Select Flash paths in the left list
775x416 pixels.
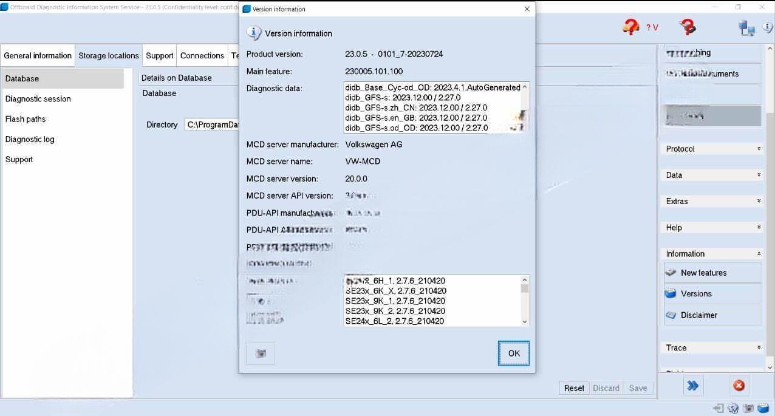[x=63, y=119]
